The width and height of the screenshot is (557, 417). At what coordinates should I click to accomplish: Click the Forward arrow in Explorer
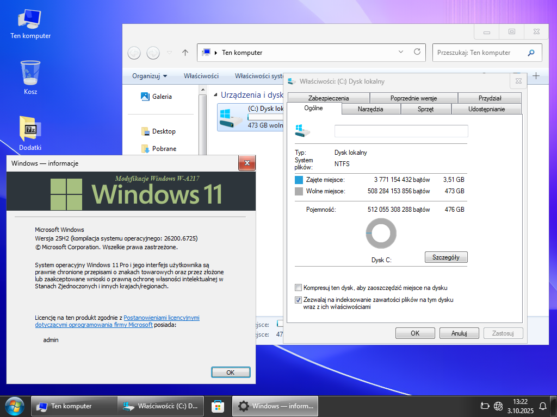[153, 53]
